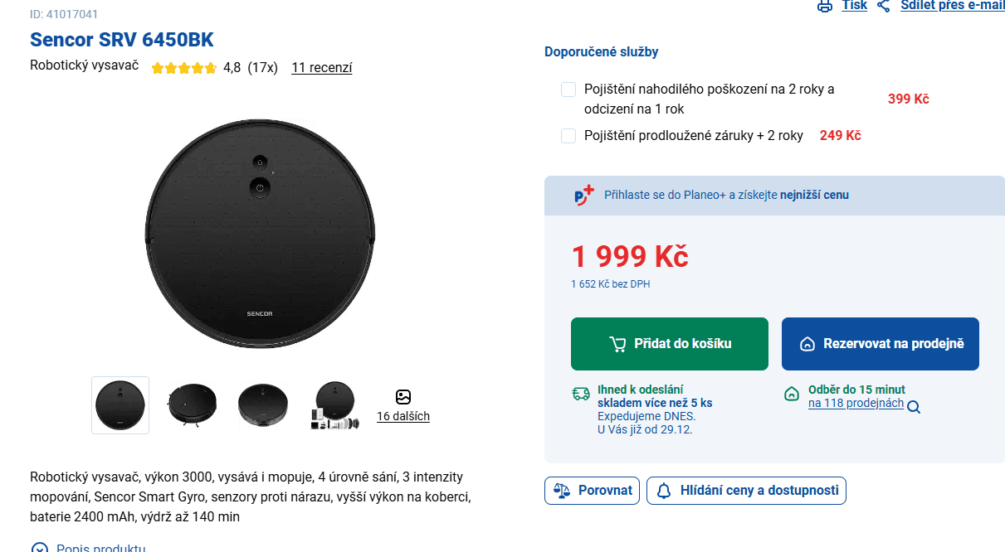
Task: Click the Planeo+ logo icon
Action: coord(584,196)
